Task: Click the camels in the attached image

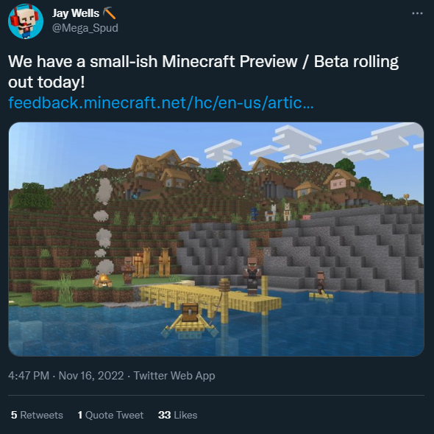Action: (152, 262)
